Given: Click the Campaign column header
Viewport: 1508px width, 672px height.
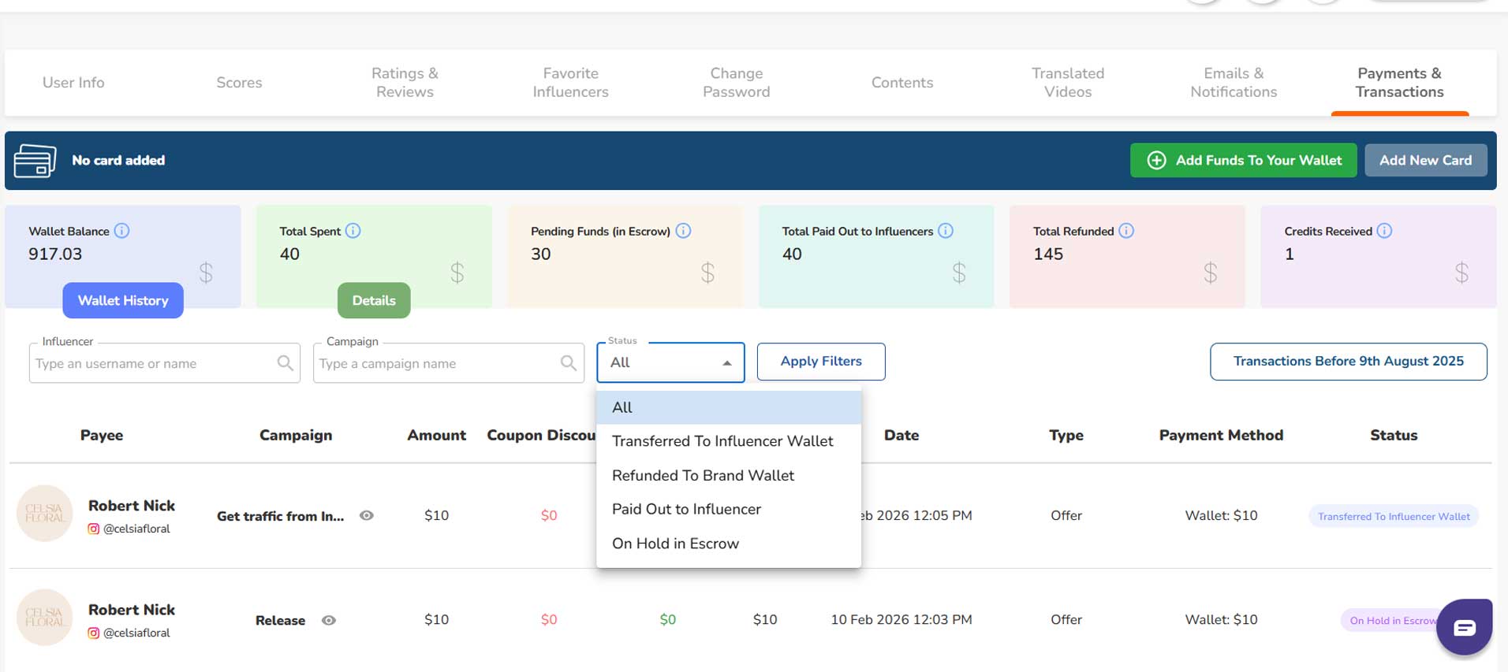Looking at the screenshot, I should [x=296, y=435].
